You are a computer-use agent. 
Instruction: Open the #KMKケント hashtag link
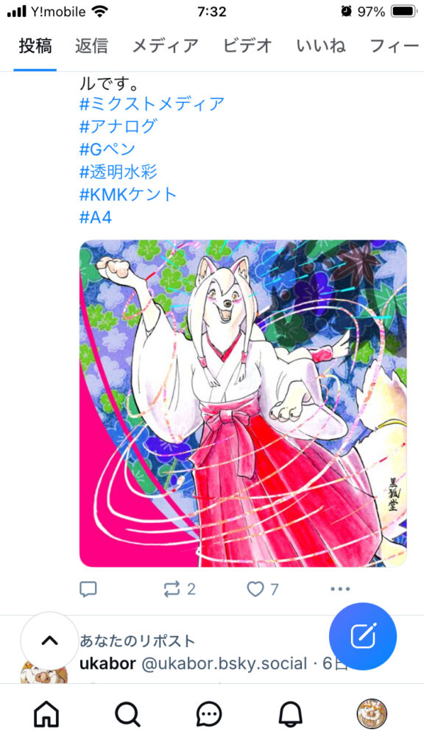[x=128, y=194]
